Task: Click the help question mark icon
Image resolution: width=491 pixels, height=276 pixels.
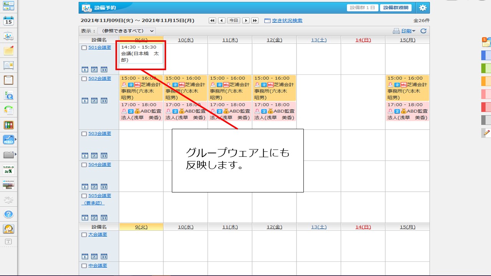Action: click(8, 214)
